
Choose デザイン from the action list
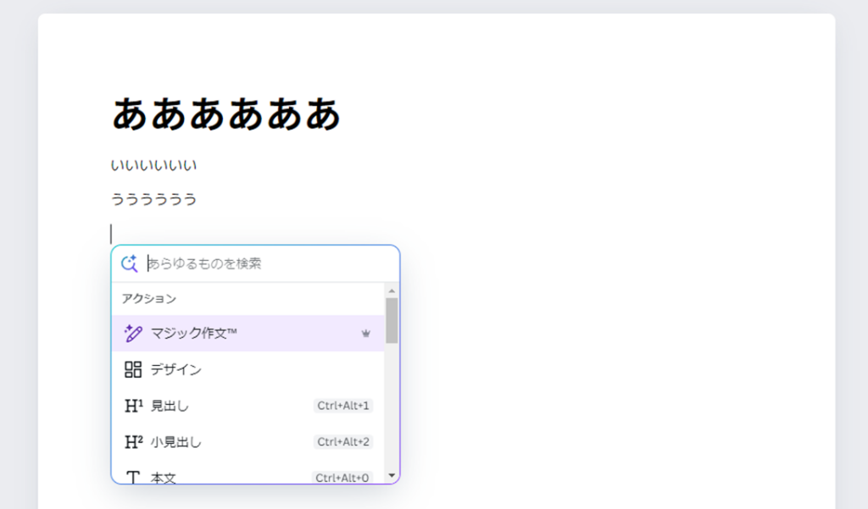176,369
